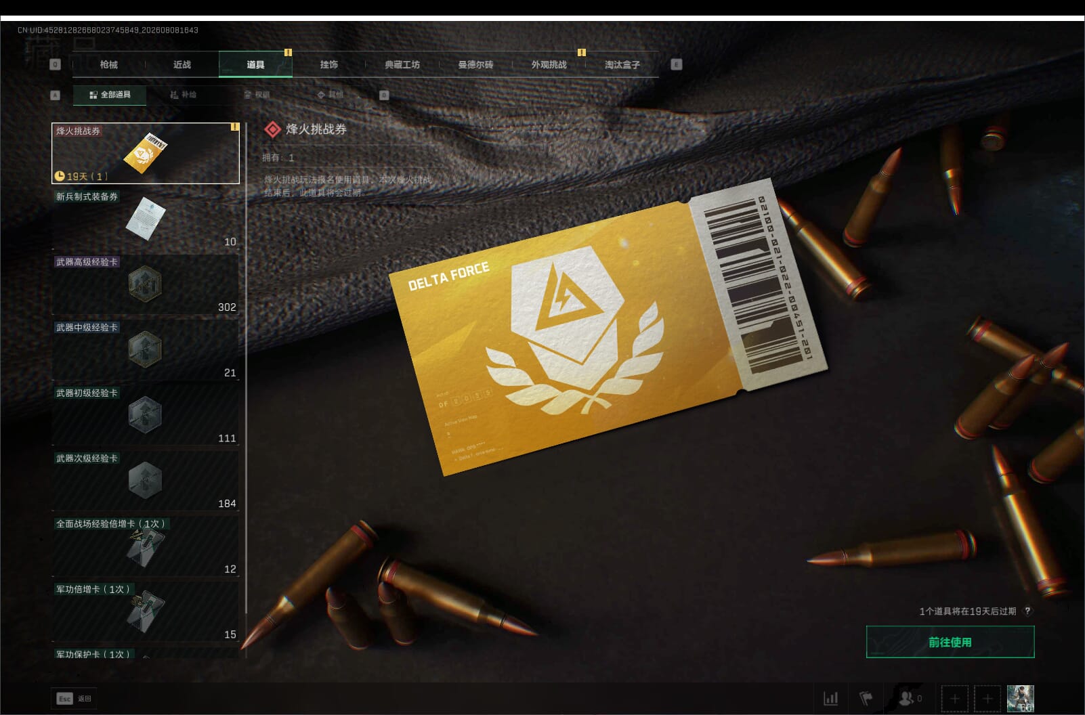This screenshot has width=1085, height=715.
Task: Open the statistics bar chart icon
Action: pyautogui.click(x=830, y=698)
